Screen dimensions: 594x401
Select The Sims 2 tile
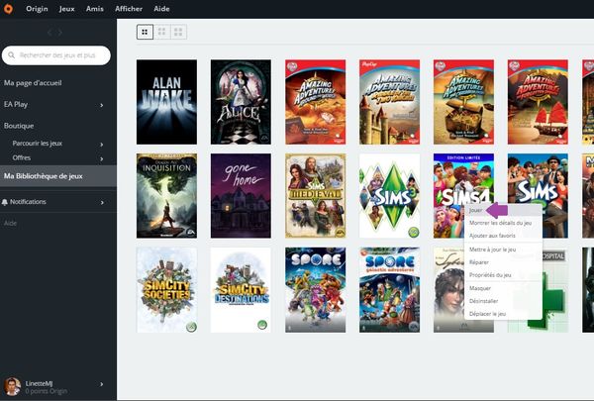538,178
